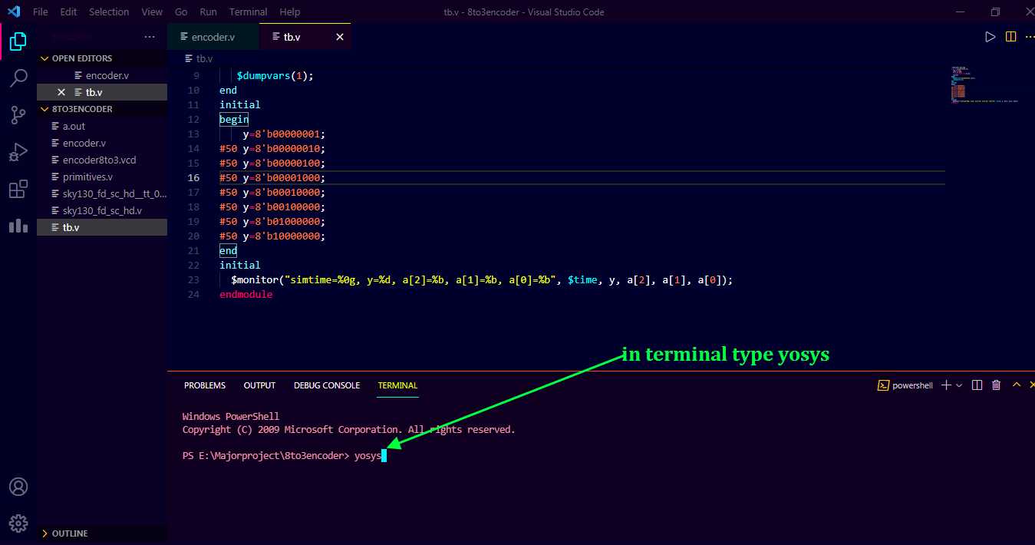Open the File menu

pos(41,12)
